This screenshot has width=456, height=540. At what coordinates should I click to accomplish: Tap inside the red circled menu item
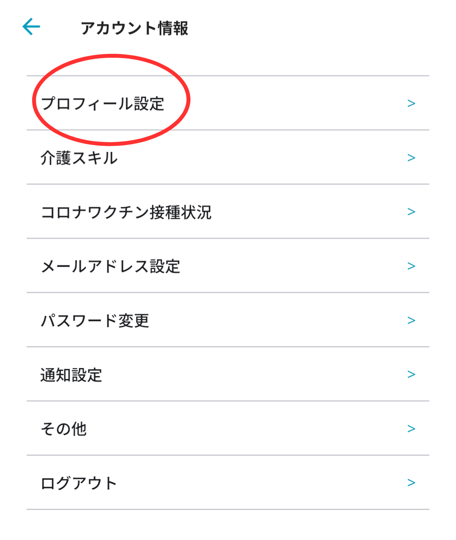pyautogui.click(x=110, y=101)
